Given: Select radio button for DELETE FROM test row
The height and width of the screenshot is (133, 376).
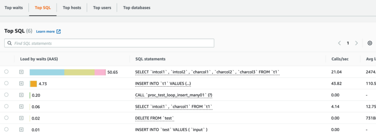Looking at the screenshot, I should click(7, 118).
